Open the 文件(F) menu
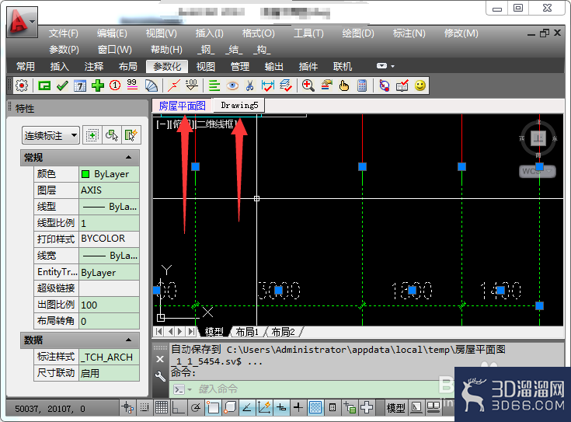The image size is (571, 422). coord(64,33)
